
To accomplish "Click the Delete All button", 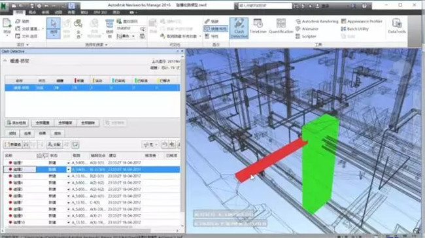I will pos(88,123).
